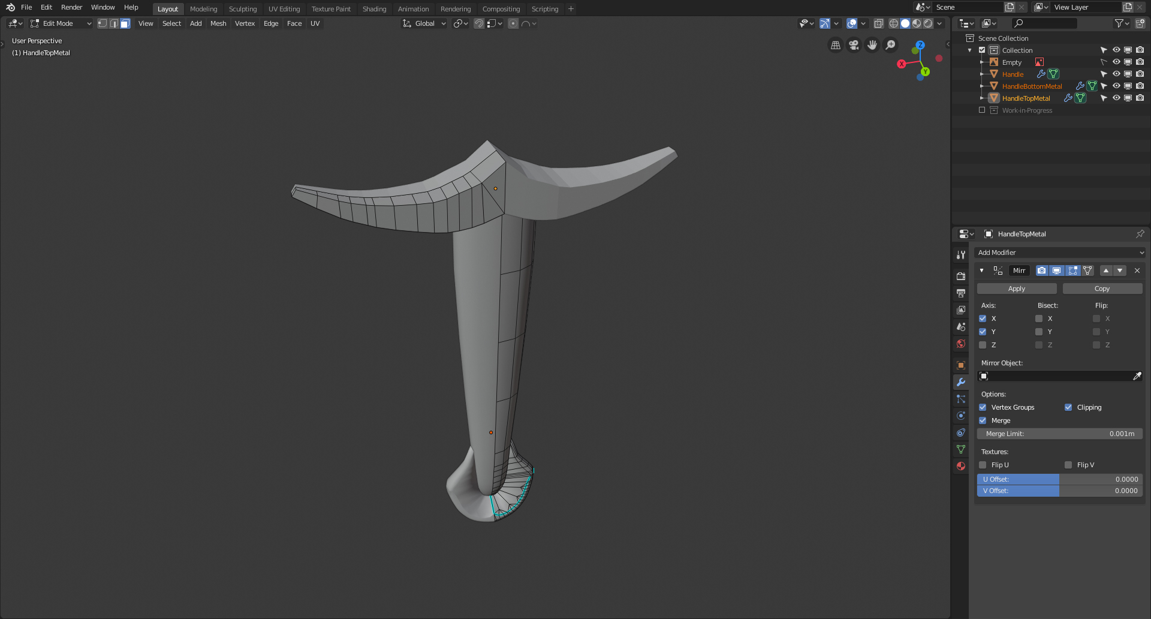Viewport: 1151px width, 619px height.
Task: Toggle X-ray view in the viewport header
Action: pyautogui.click(x=878, y=23)
